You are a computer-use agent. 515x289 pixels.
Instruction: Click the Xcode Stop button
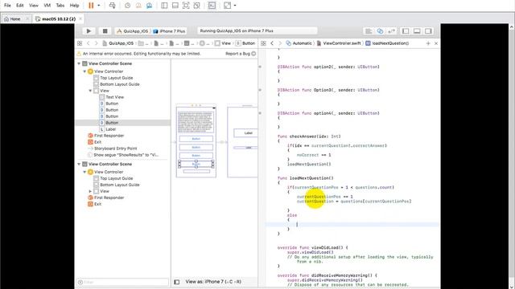click(x=105, y=31)
